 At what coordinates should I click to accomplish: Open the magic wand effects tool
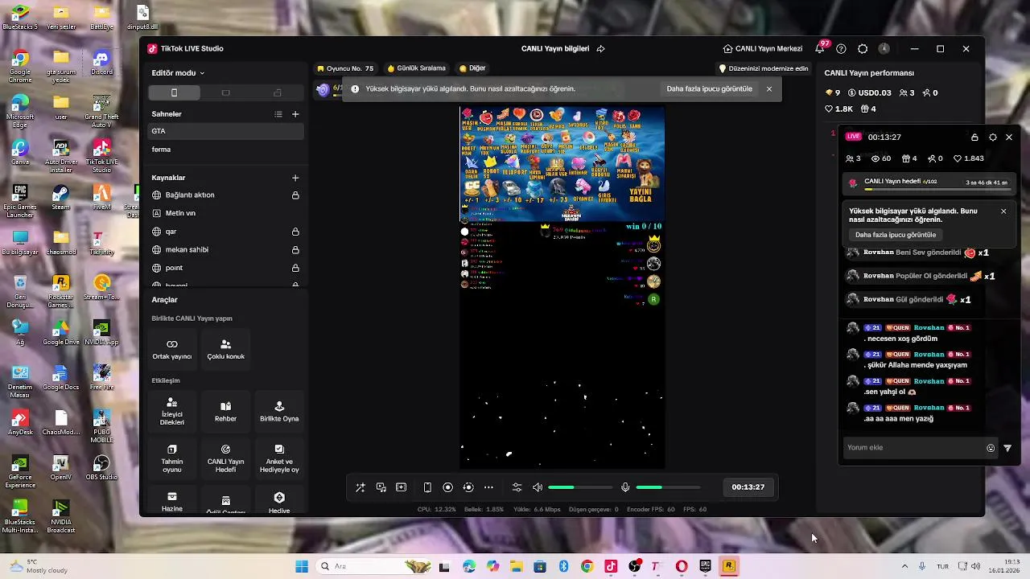pyautogui.click(x=360, y=487)
